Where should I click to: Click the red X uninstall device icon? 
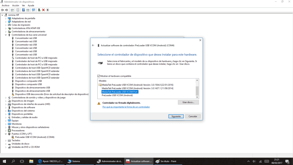coord(43,10)
